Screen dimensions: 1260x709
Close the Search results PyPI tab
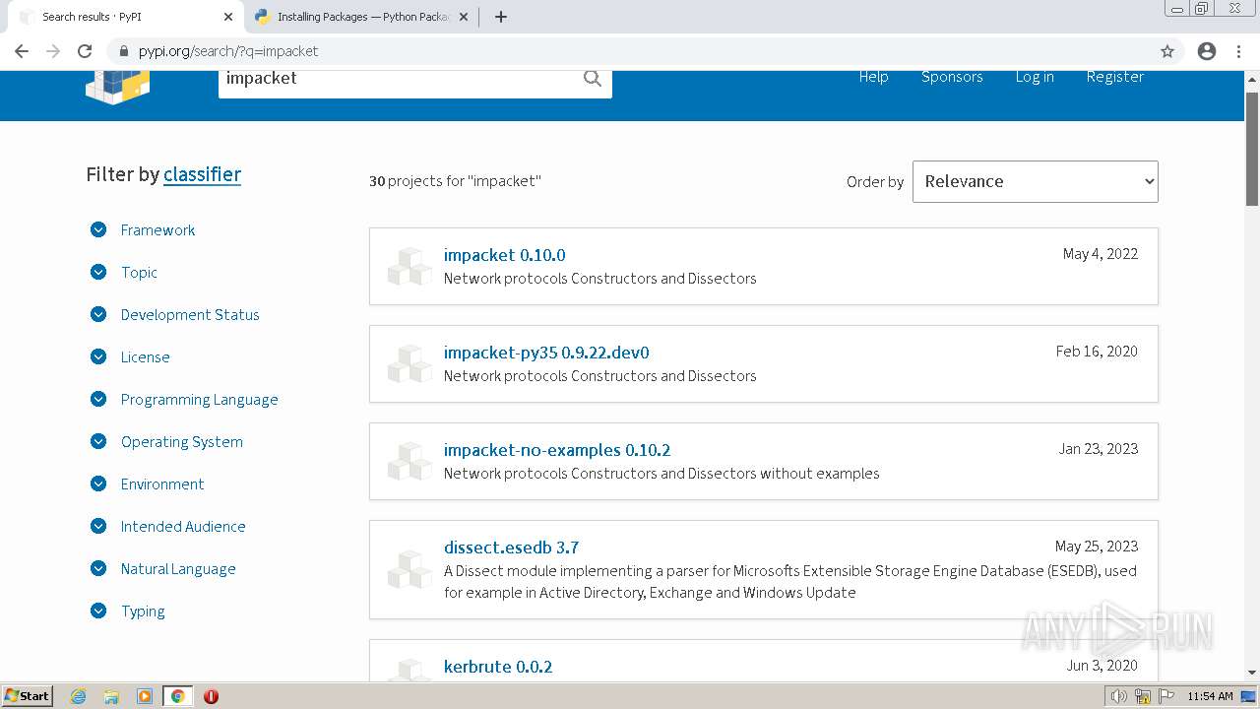pos(228,17)
